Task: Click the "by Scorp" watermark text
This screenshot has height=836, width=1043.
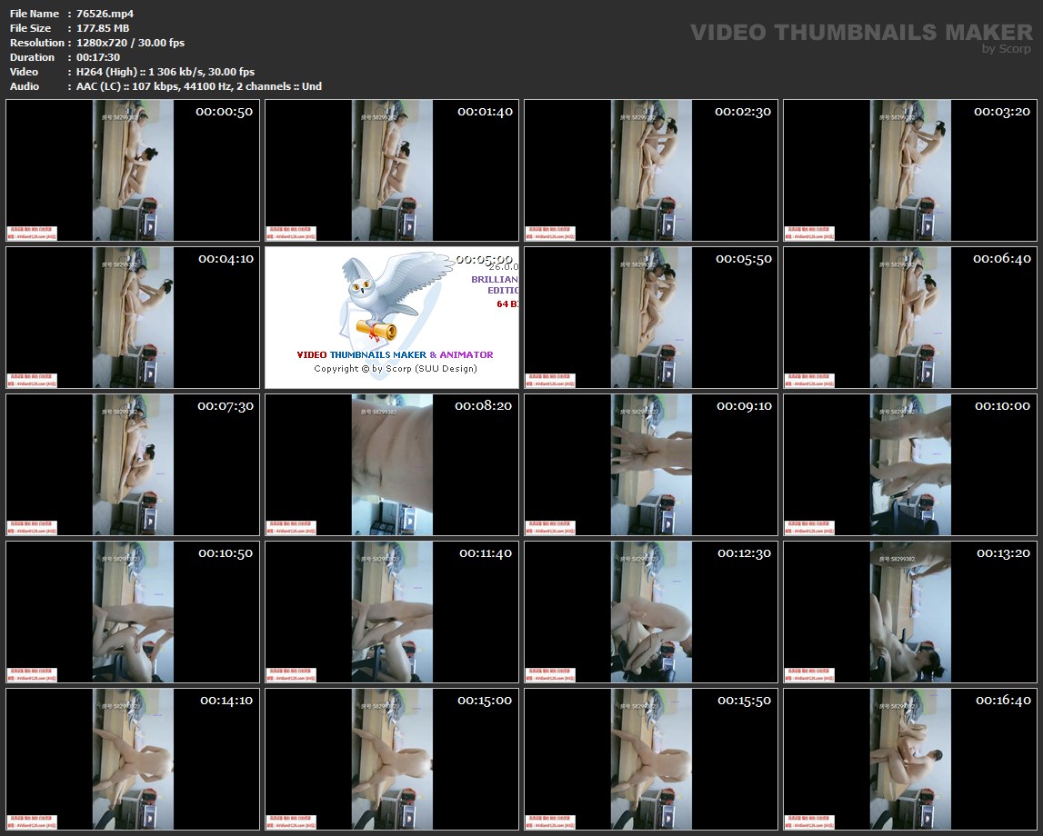Action: coord(1006,49)
